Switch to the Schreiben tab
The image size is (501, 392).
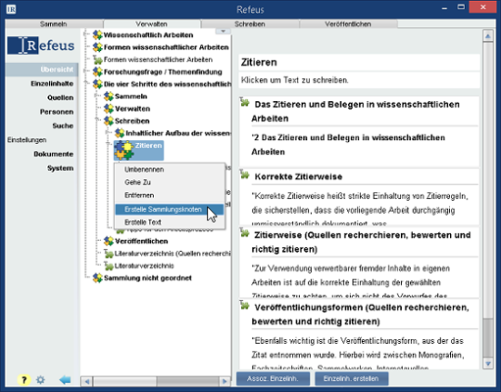point(250,24)
